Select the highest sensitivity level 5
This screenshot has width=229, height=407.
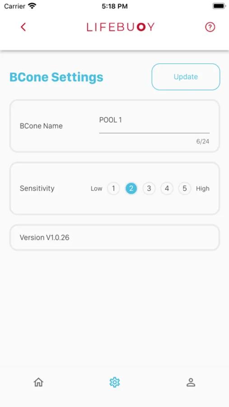click(x=185, y=189)
